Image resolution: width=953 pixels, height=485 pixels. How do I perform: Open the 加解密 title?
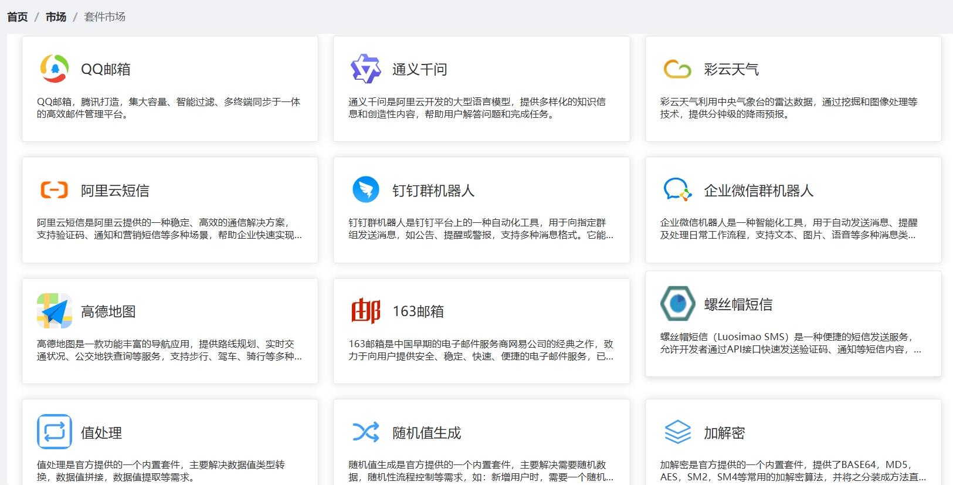(x=724, y=433)
